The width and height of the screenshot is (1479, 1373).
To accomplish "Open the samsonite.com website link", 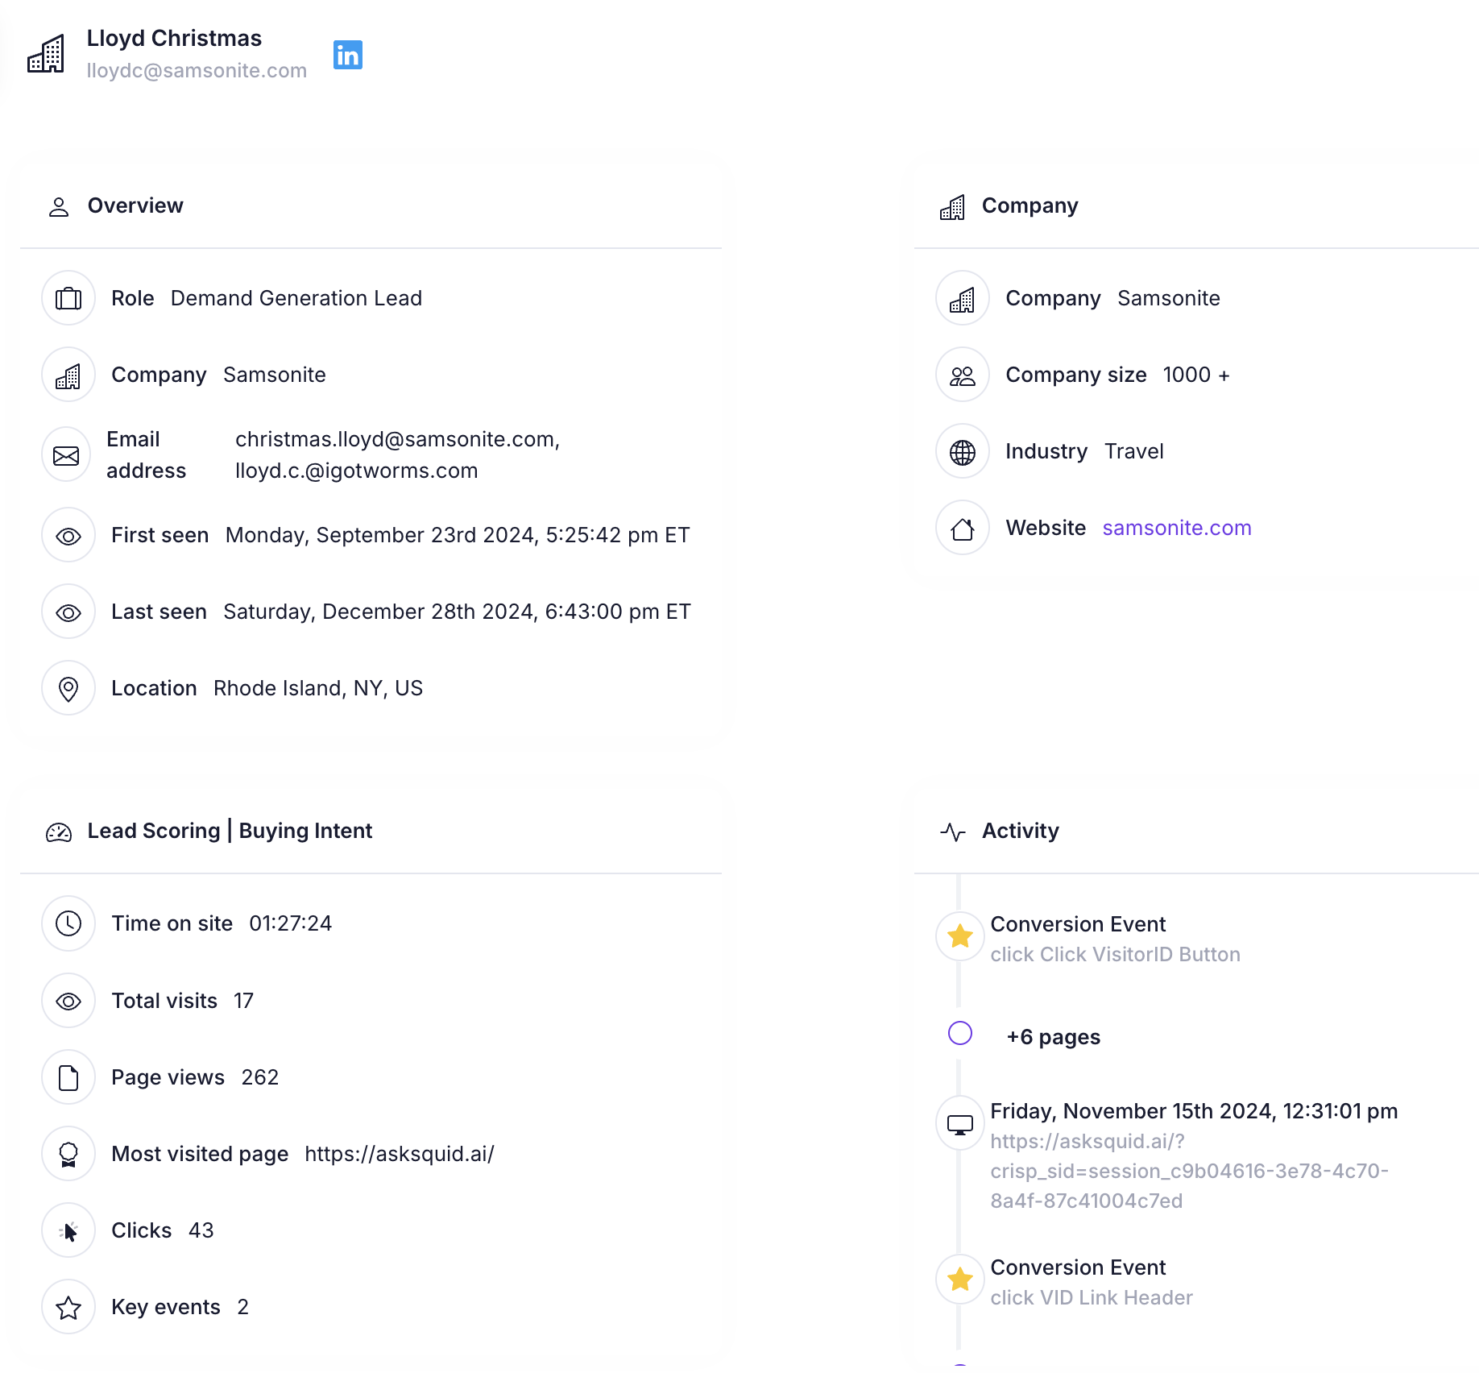I will pyautogui.click(x=1176, y=528).
